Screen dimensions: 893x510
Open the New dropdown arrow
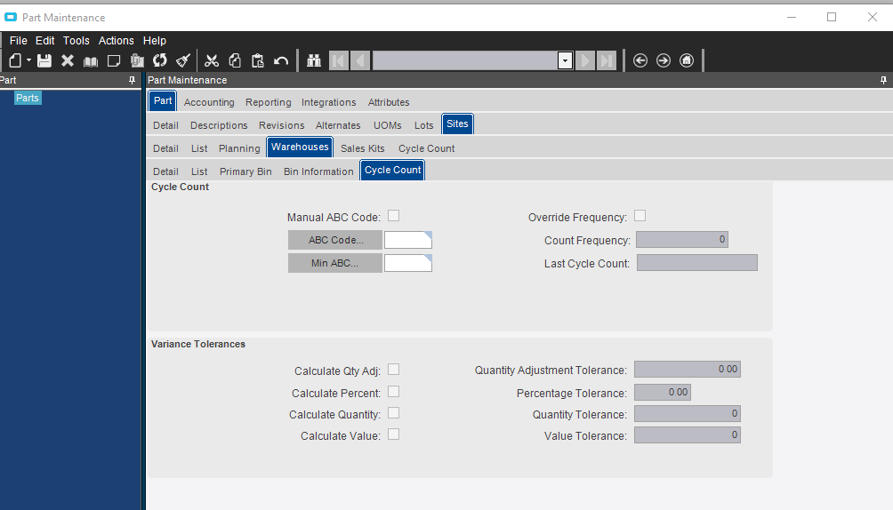28,60
